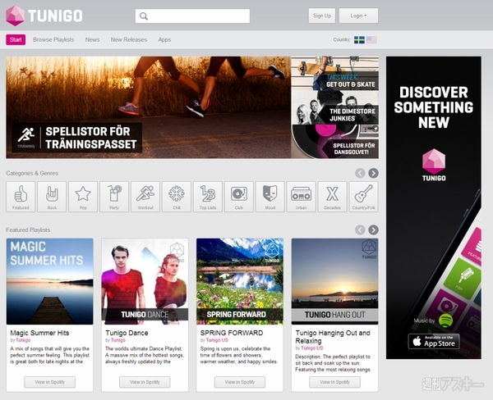Viewport: 493px width, 400px height.
Task: Click the Tunigo logo in header
Action: (44, 16)
